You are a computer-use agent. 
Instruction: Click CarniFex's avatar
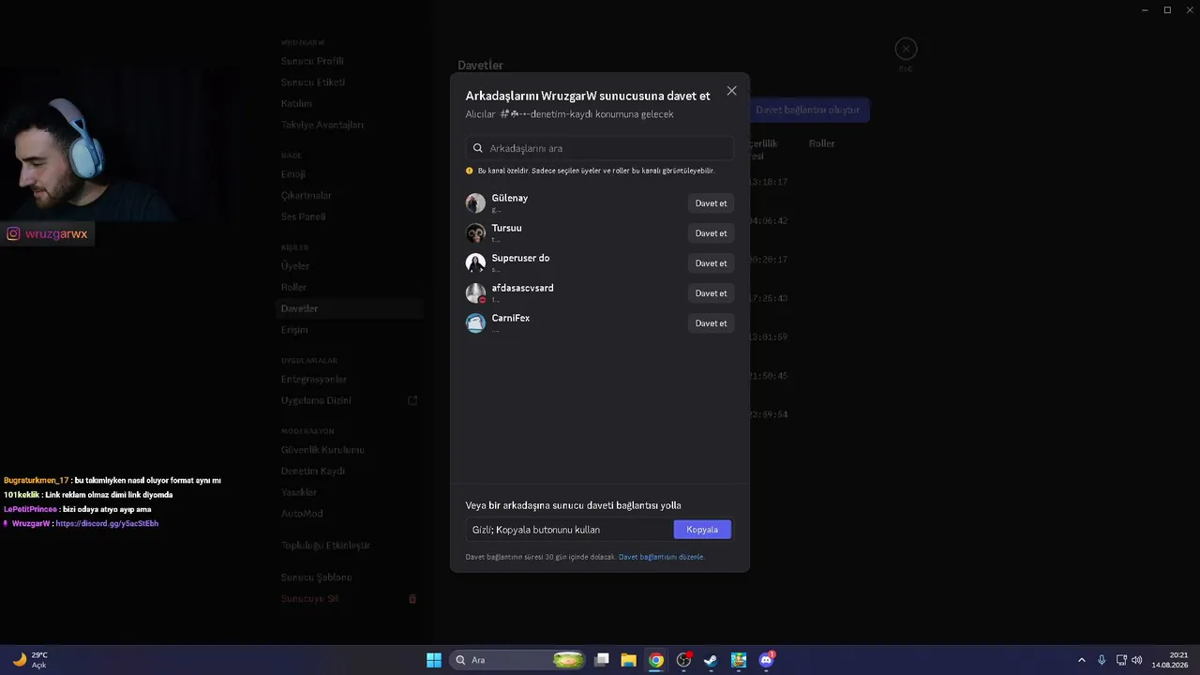click(x=475, y=323)
